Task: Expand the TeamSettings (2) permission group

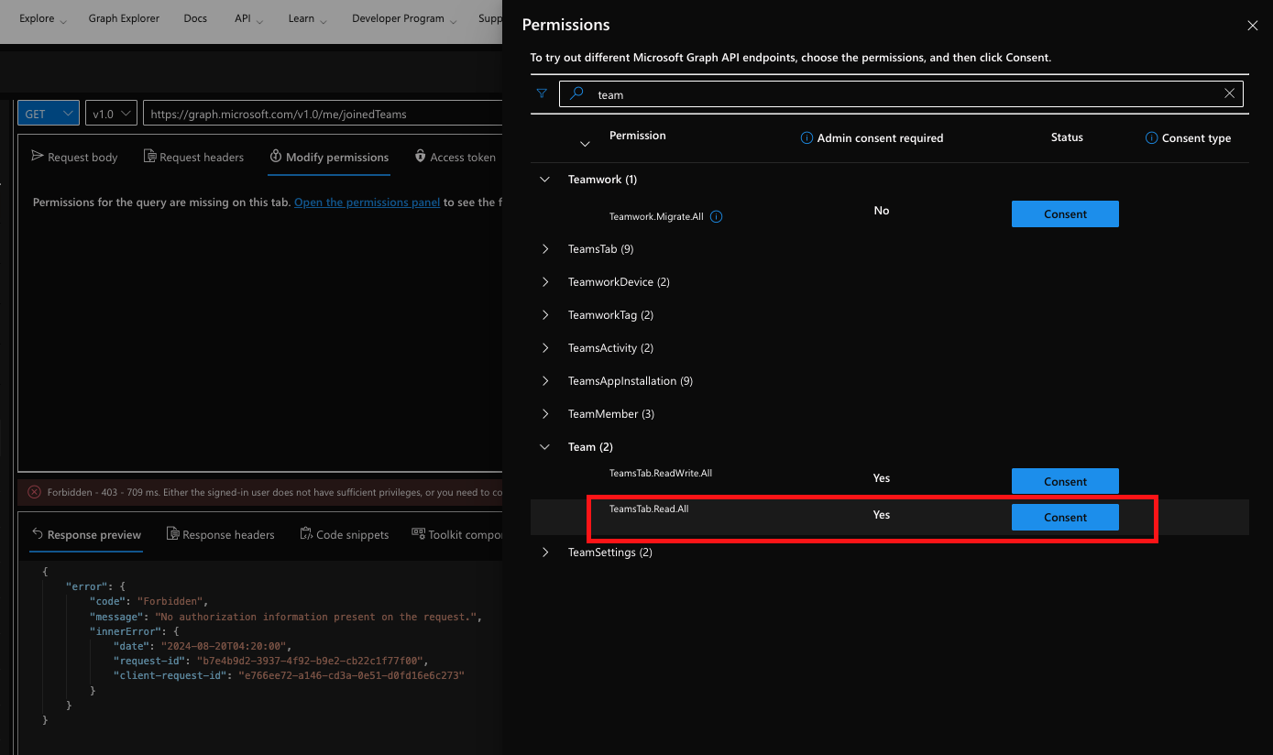Action: [x=545, y=552]
